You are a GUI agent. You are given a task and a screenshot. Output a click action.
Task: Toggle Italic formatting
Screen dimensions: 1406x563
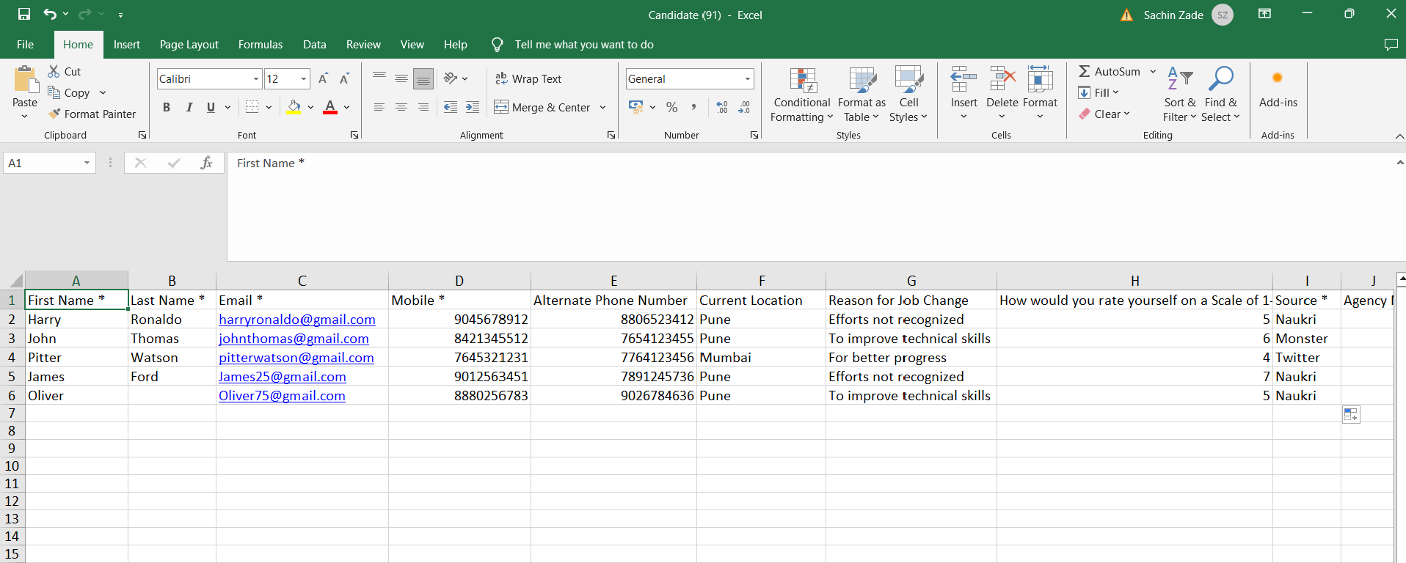coord(189,107)
